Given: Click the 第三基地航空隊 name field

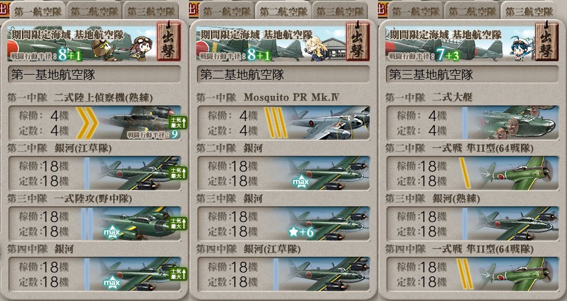Looking at the screenshot, I should [473, 75].
